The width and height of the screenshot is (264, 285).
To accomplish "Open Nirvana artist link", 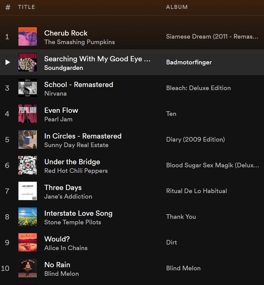I will point(56,93).
